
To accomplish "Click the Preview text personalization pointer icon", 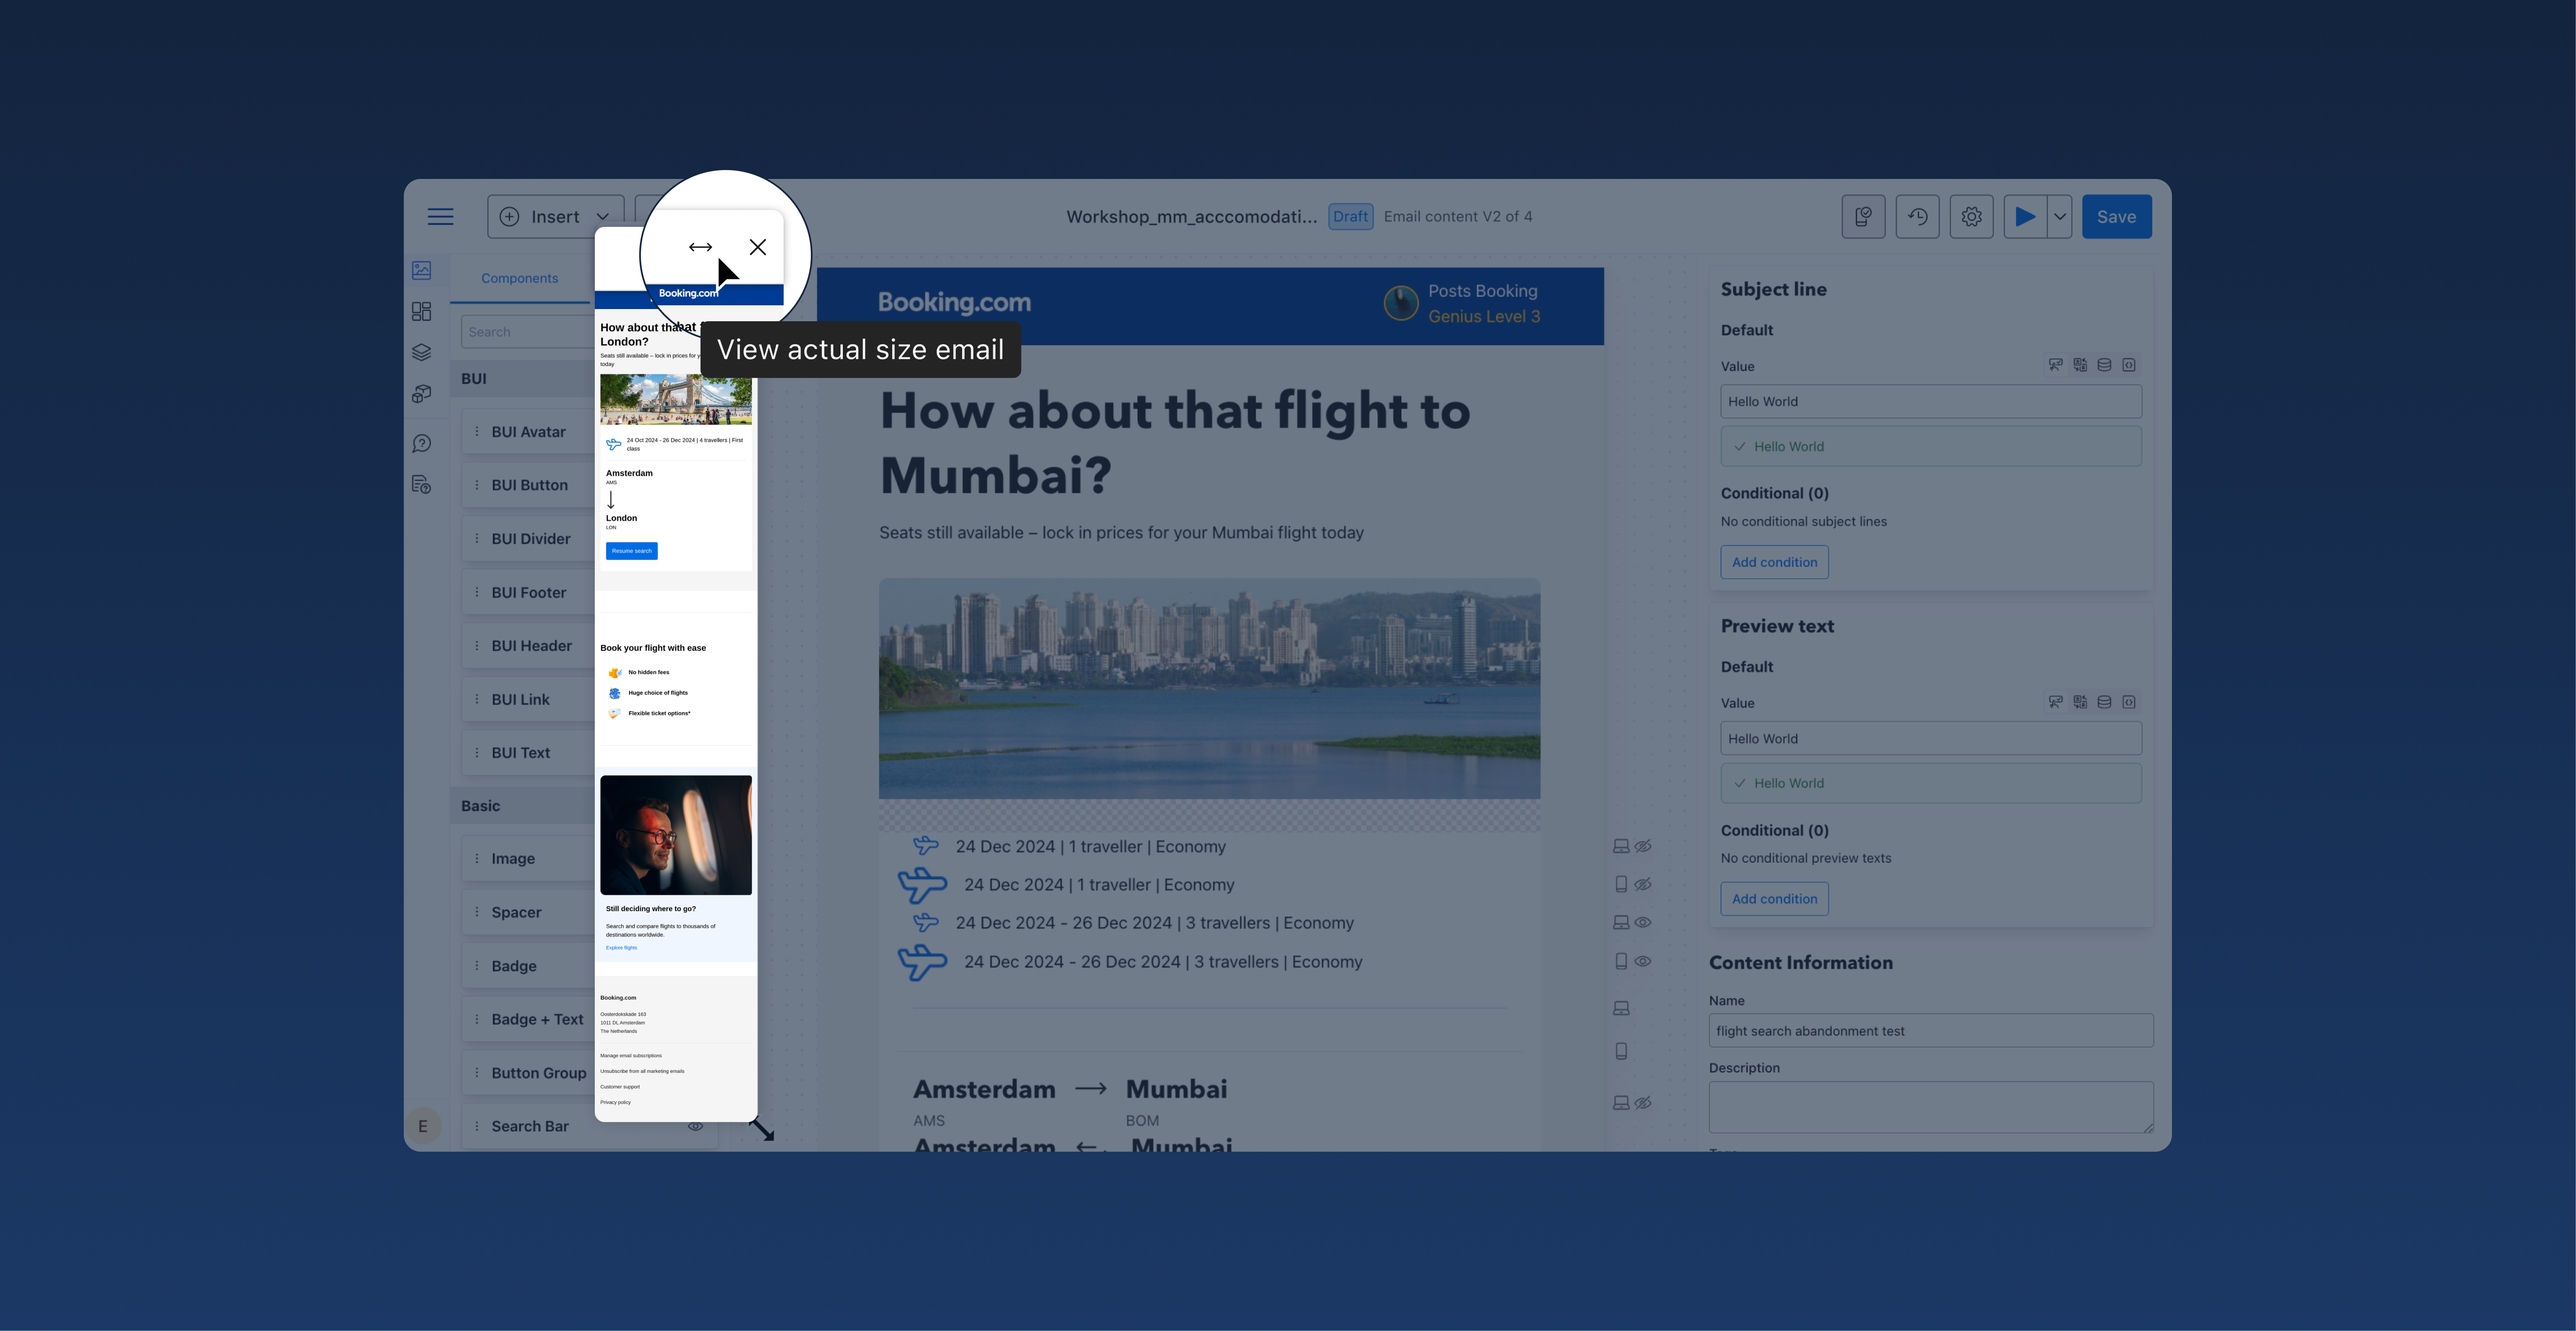I will pyautogui.click(x=2055, y=702).
